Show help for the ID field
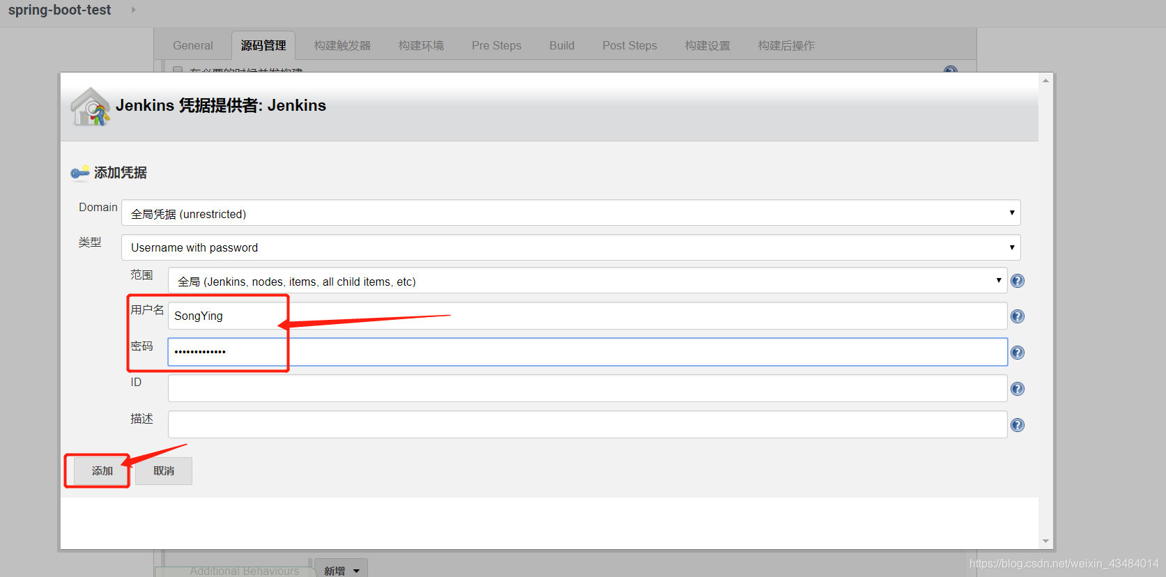Viewport: 1166px width, 577px height. (x=1018, y=389)
